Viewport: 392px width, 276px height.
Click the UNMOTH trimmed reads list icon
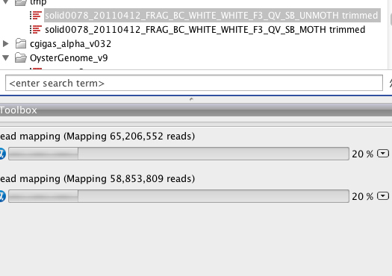click(36, 16)
